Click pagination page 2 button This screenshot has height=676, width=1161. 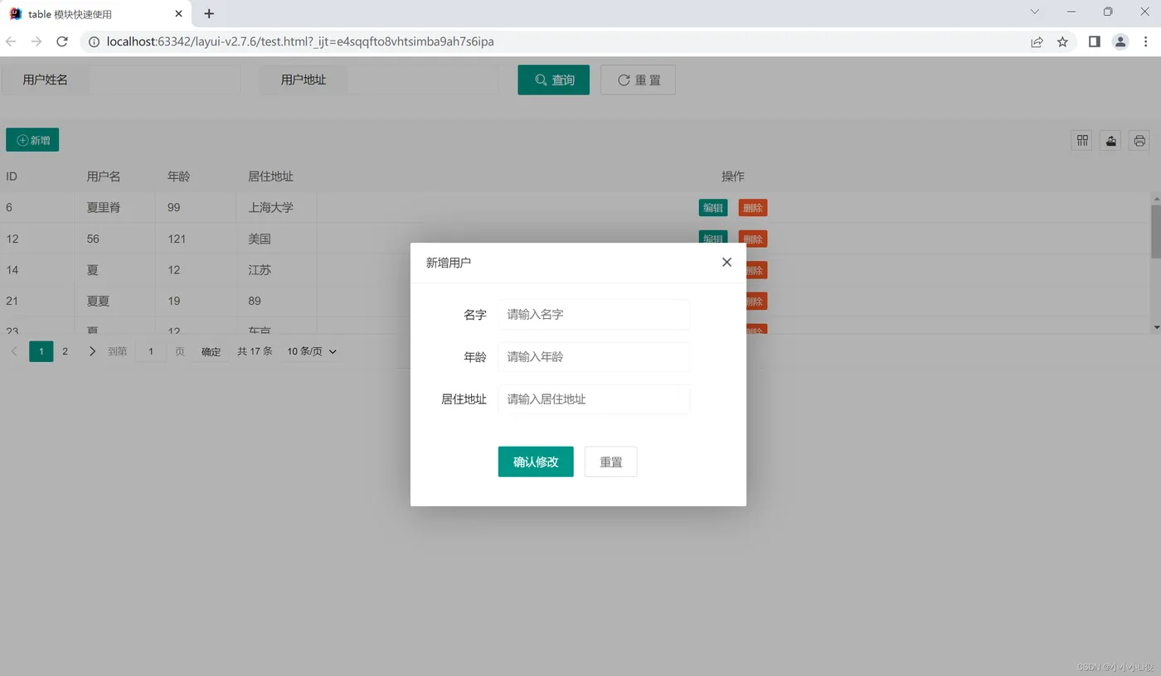pyautogui.click(x=65, y=350)
